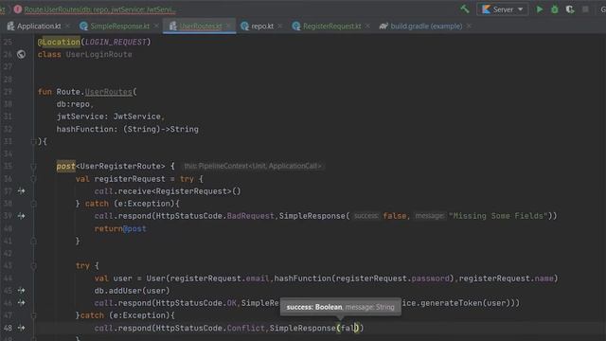Image resolution: width=606 pixels, height=341 pixels.
Task: Click the "Missing Some Fields" string
Action: (x=498, y=216)
